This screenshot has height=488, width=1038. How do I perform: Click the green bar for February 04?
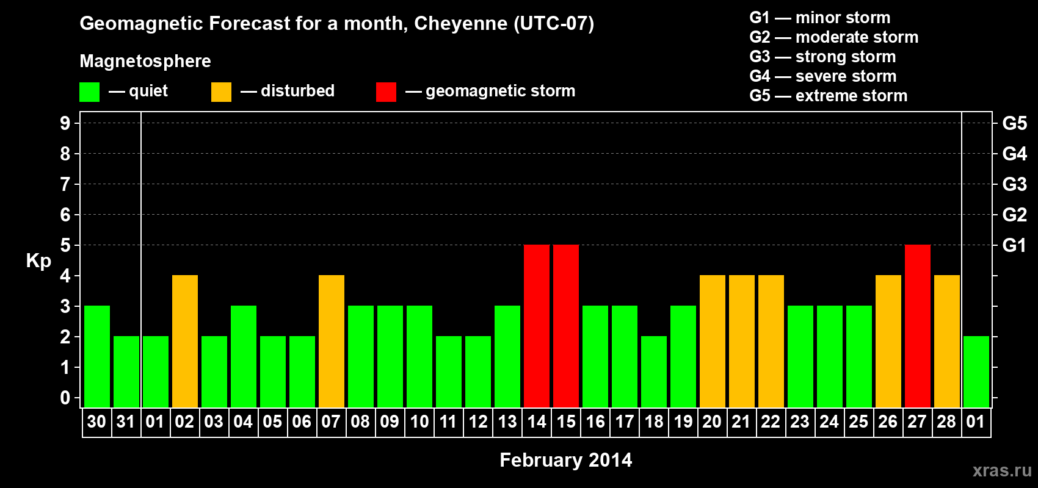click(244, 357)
